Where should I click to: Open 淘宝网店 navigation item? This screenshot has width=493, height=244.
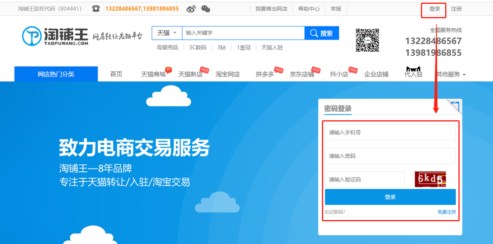point(228,74)
